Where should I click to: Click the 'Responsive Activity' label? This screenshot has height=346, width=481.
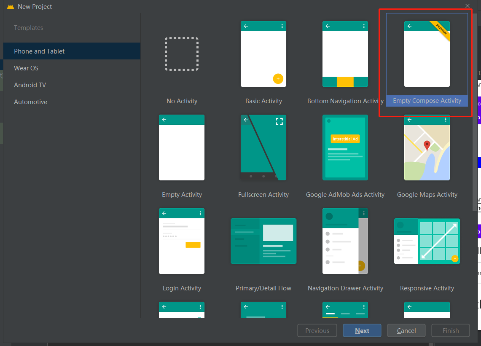[x=427, y=288]
